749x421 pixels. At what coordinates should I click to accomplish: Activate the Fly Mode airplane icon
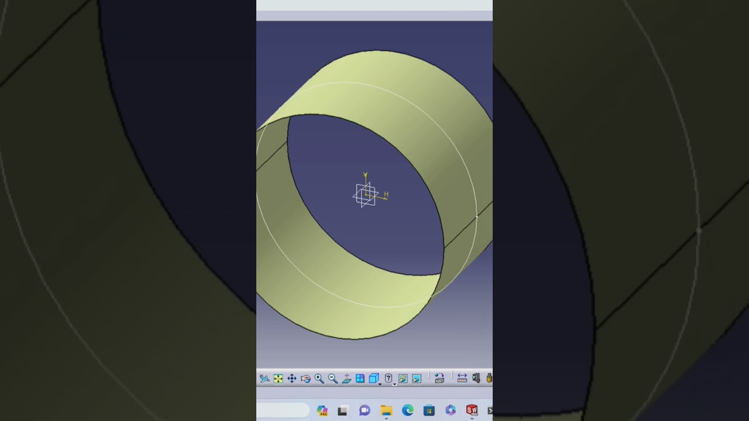264,378
